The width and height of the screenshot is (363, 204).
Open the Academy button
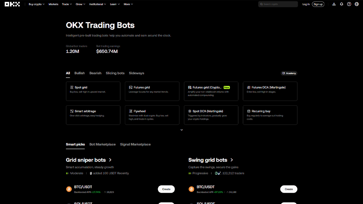click(x=289, y=73)
